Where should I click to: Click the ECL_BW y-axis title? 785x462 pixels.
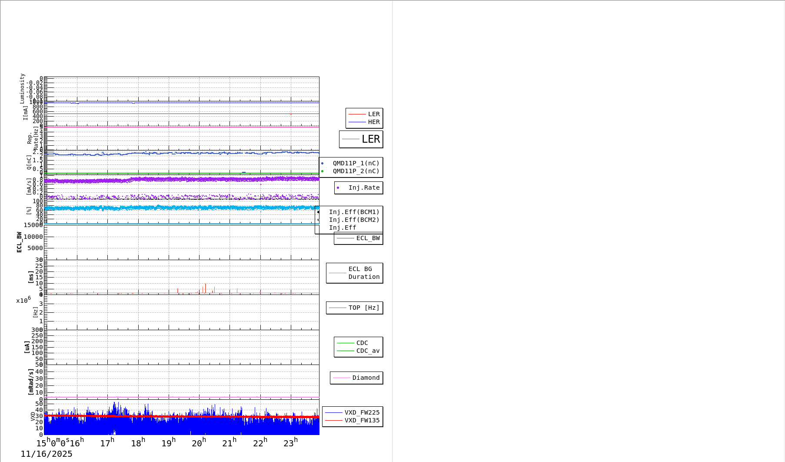[x=19, y=242]
